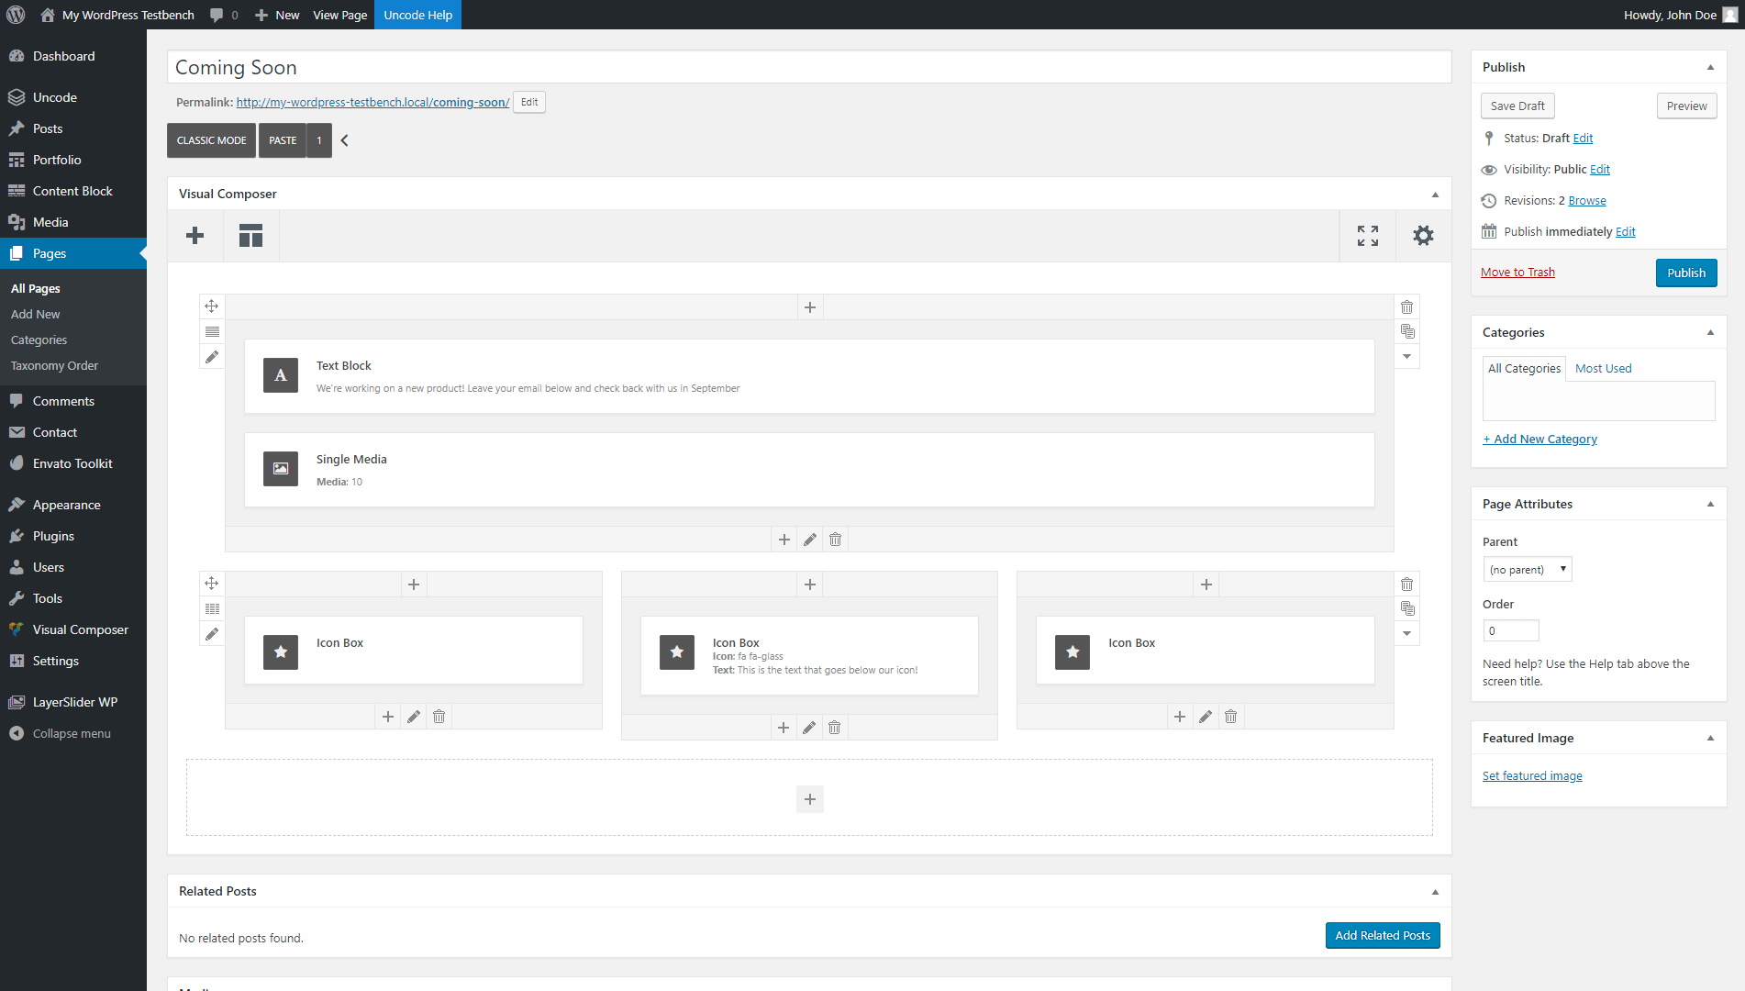
Task: Clone the Icon Box row
Action: 1406,608
